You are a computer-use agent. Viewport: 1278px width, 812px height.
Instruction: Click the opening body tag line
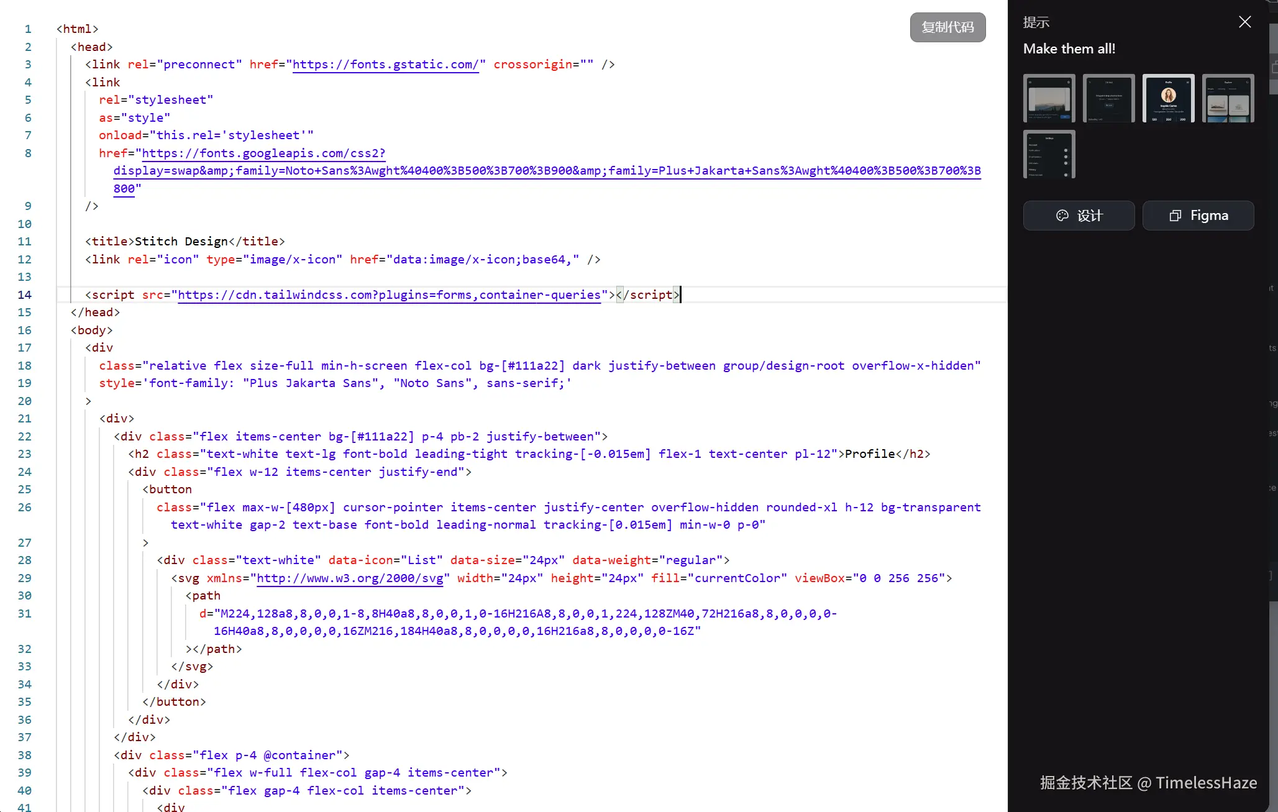click(92, 331)
